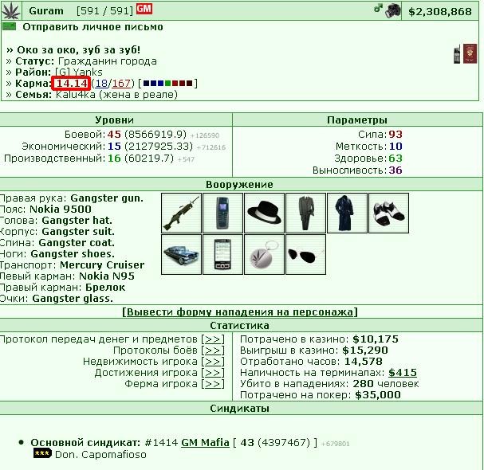The width and height of the screenshot is (484, 470).
Task: Select the Gangster hat item image
Action: [264, 213]
